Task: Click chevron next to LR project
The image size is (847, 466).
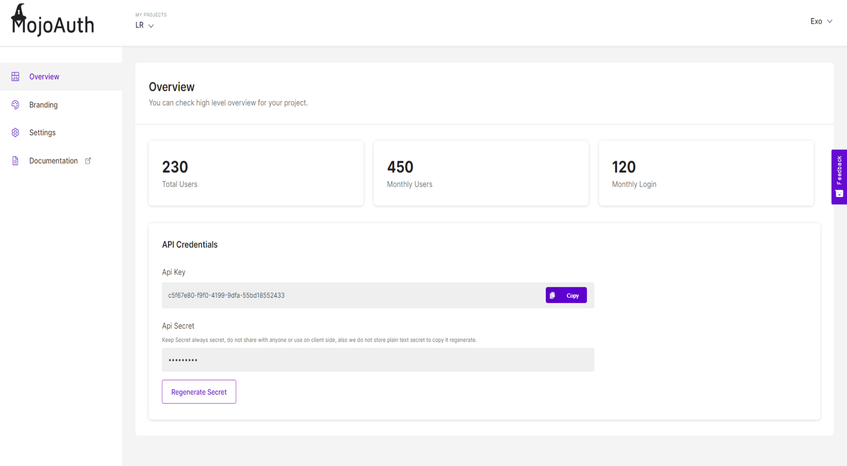Action: [151, 26]
